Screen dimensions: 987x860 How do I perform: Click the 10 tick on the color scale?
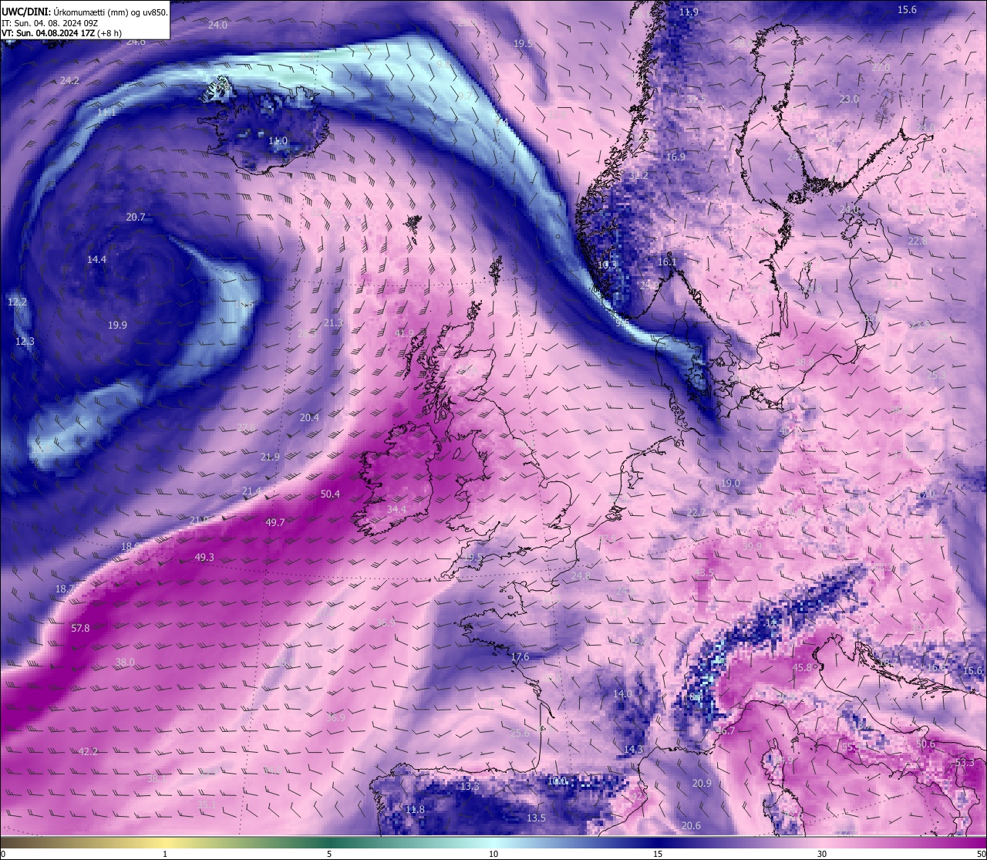click(x=493, y=854)
